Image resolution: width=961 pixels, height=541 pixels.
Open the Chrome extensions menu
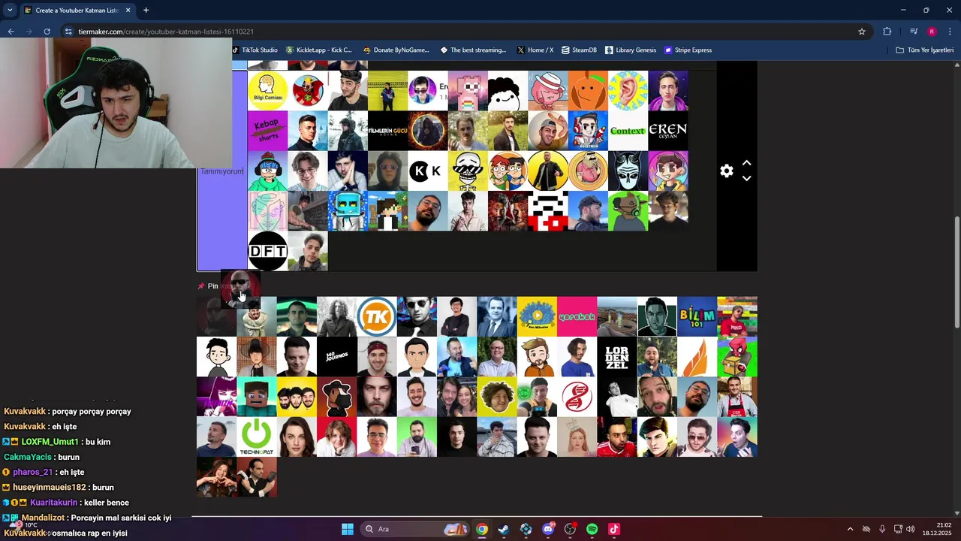tap(887, 32)
